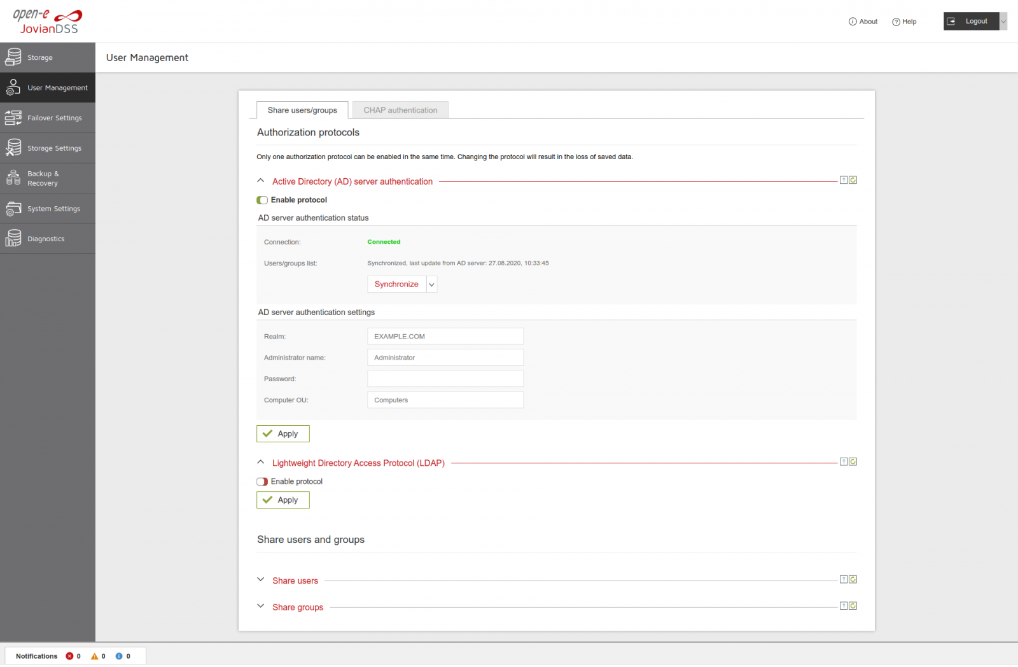
Task: Expand the Share groups section
Action: click(x=261, y=607)
